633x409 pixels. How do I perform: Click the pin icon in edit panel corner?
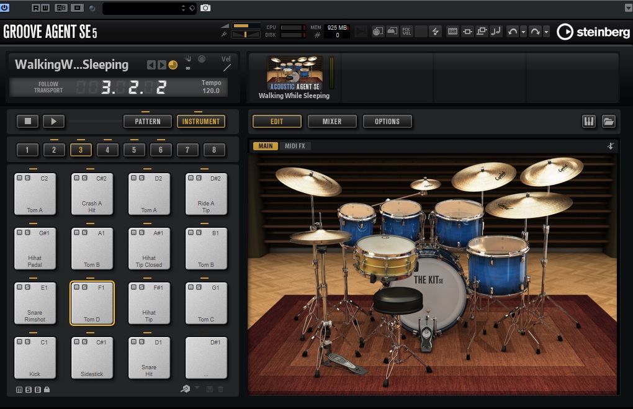click(611, 146)
